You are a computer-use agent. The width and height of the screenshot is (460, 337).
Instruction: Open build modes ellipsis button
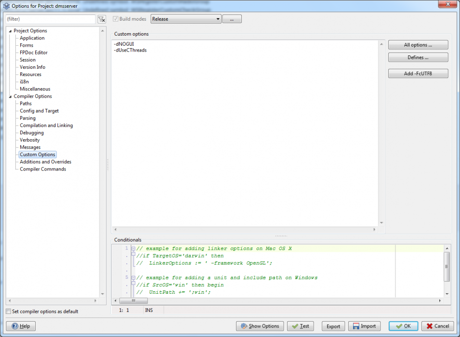(232, 19)
